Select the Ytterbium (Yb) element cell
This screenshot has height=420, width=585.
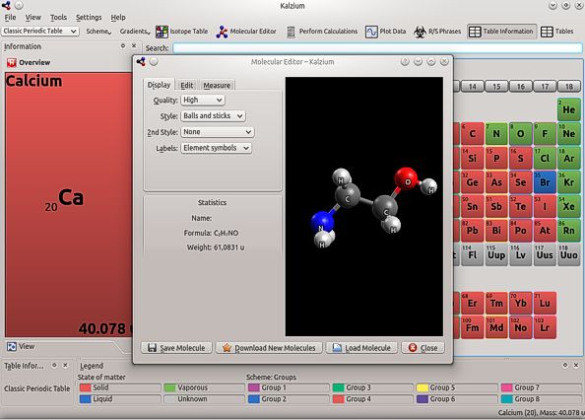point(520,303)
